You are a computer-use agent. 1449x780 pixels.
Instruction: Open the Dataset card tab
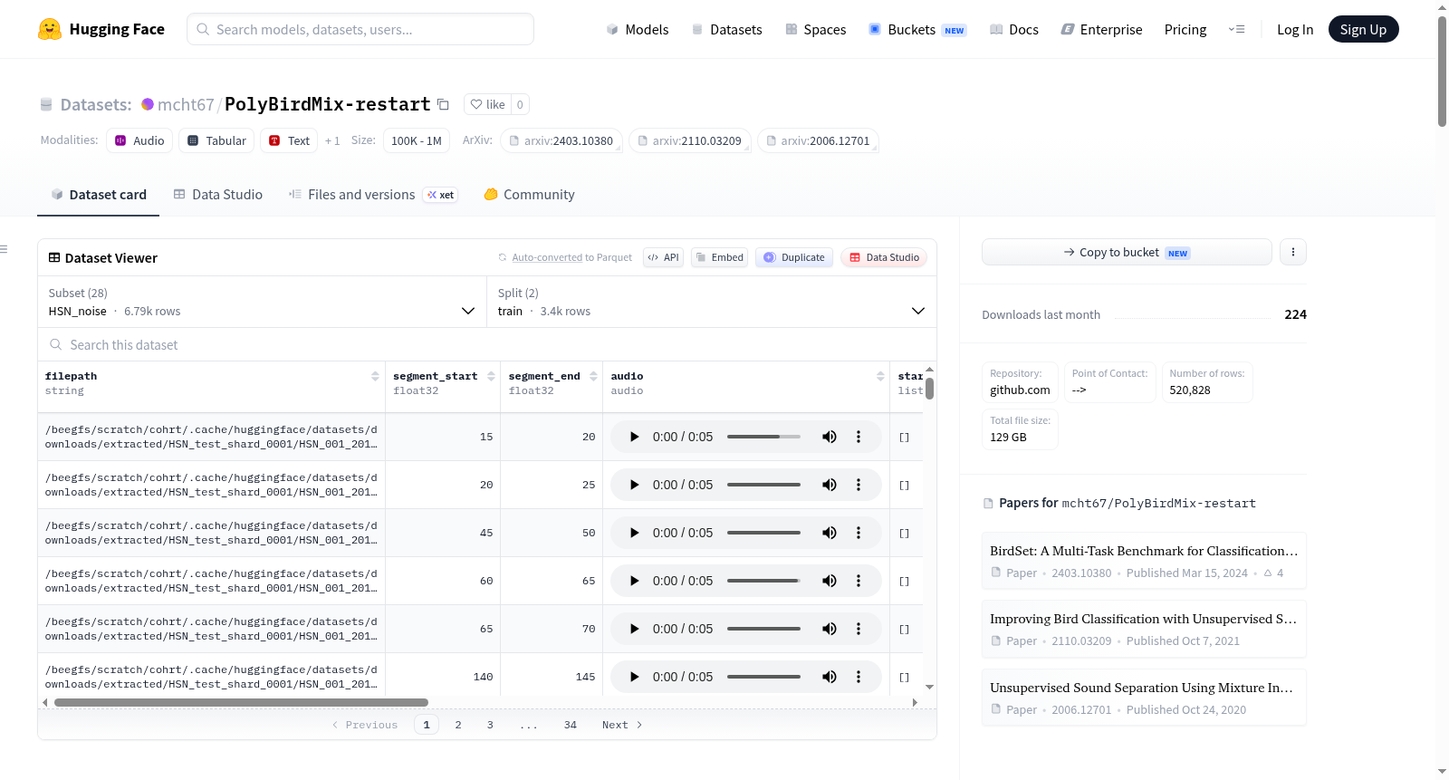point(98,195)
